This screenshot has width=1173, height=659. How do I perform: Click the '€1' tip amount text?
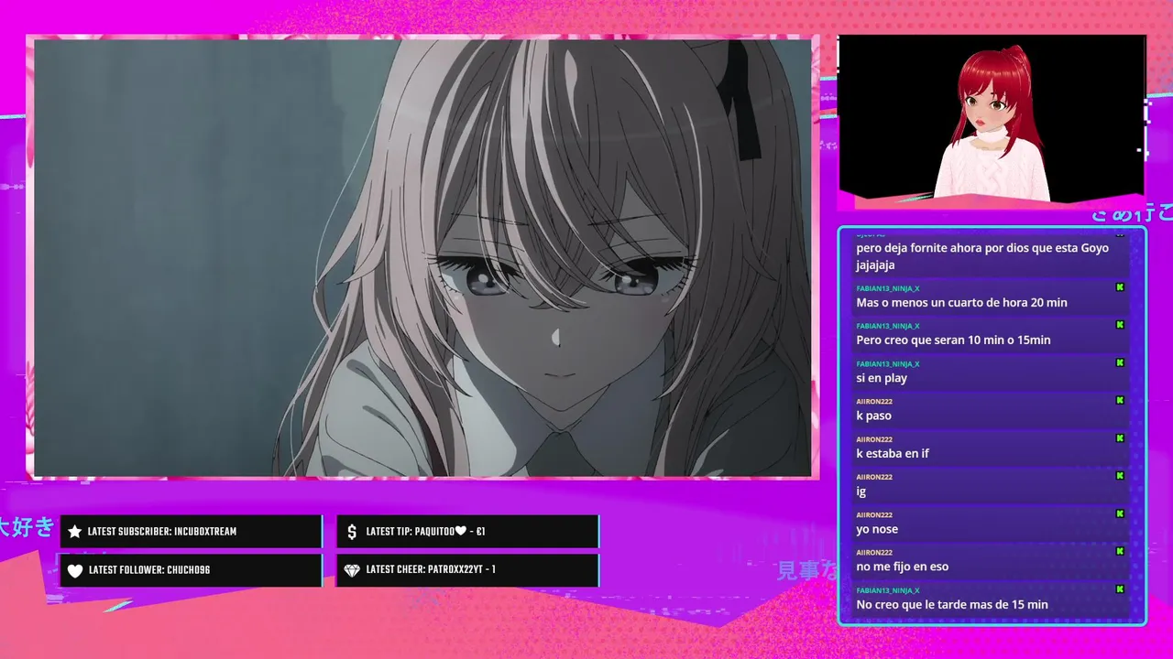tap(480, 532)
